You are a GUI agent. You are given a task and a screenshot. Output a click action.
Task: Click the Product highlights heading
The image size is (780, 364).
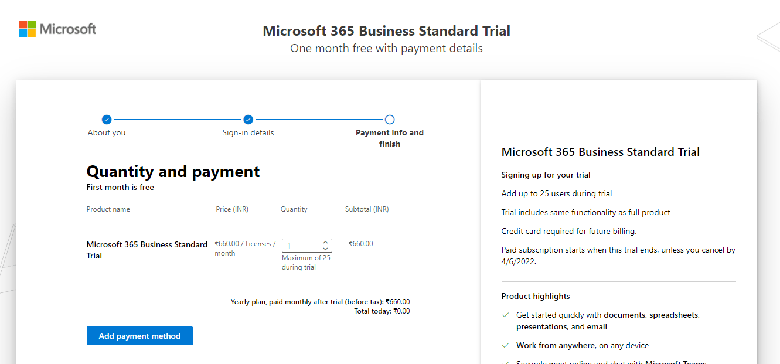[536, 296]
